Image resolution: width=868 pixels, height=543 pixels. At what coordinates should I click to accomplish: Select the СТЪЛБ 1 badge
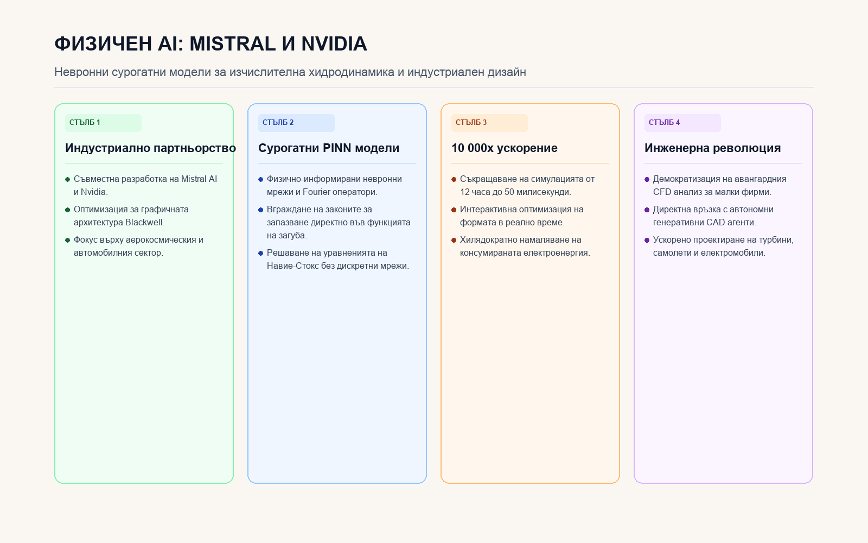click(103, 123)
